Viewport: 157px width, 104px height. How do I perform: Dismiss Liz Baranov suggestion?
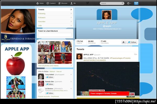point(71,89)
